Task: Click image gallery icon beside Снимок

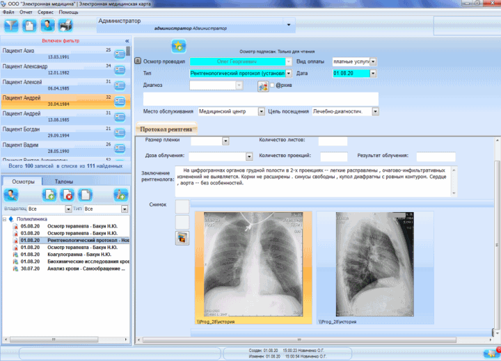Action: pyautogui.click(x=182, y=238)
